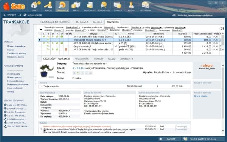Click 'Zarejestruj wpłatę' operation

point(16,53)
